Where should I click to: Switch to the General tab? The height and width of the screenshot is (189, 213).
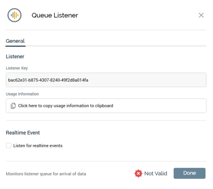(x=15, y=41)
